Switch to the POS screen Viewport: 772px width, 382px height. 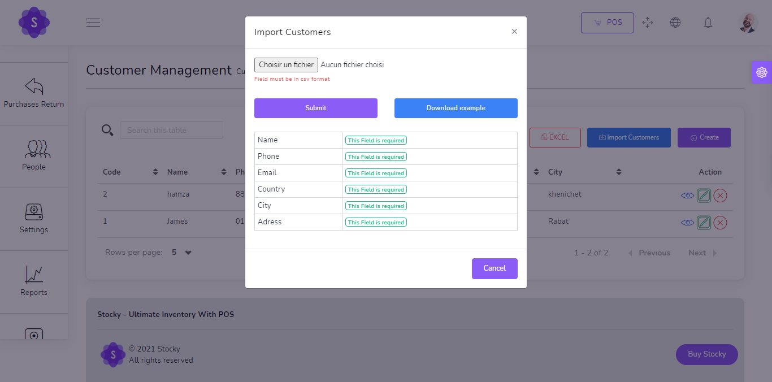607,23
